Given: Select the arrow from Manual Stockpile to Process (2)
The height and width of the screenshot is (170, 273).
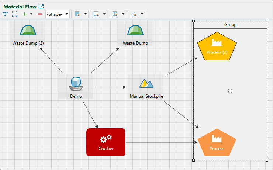Looking at the screenshot, I should 182,66.
